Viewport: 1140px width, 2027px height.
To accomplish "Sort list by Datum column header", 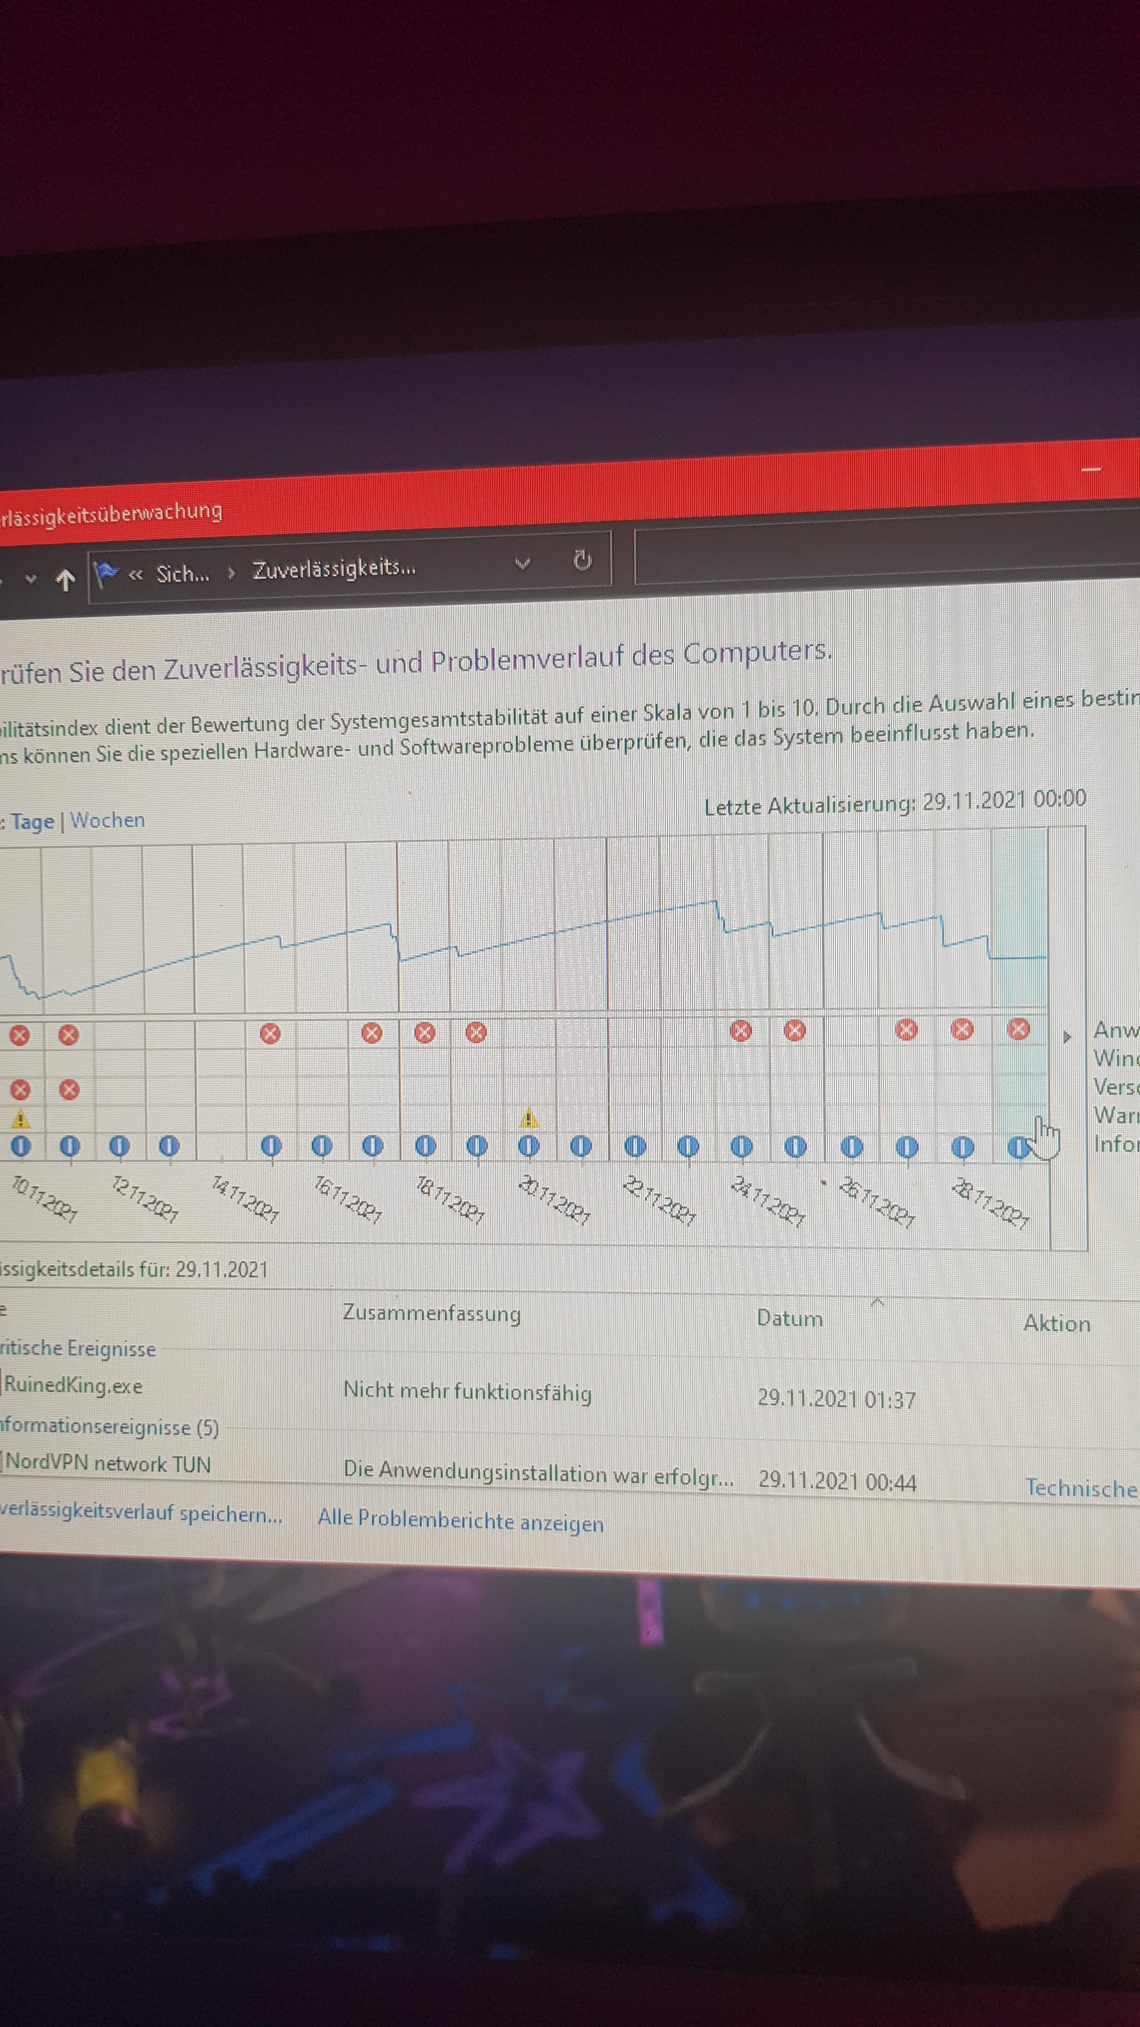I will tap(789, 1319).
